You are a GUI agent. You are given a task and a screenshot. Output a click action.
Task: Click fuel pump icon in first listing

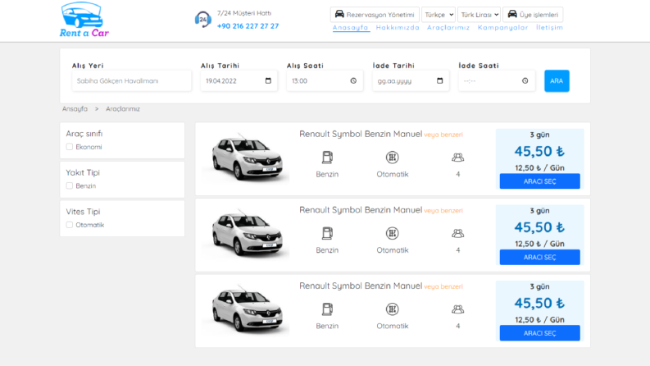pos(327,158)
